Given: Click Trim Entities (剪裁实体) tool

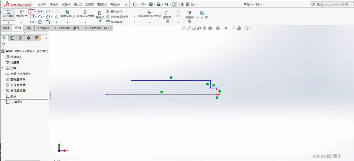Looking at the screenshot, I should click(67, 14).
